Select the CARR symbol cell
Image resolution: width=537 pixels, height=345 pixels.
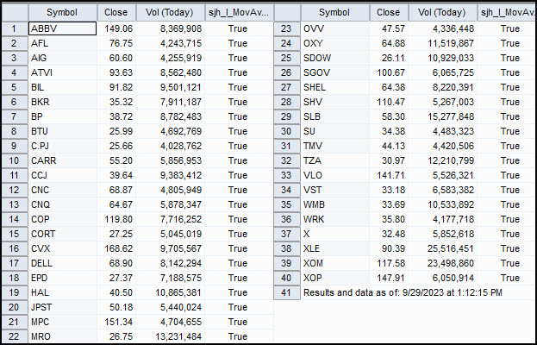(63, 160)
